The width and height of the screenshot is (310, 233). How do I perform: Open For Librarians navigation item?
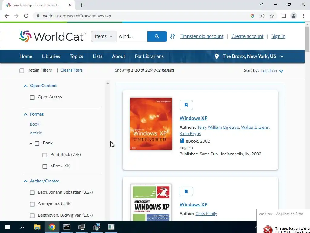point(149,56)
